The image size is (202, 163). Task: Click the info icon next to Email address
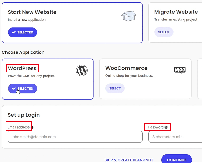pyautogui.click(x=32, y=127)
